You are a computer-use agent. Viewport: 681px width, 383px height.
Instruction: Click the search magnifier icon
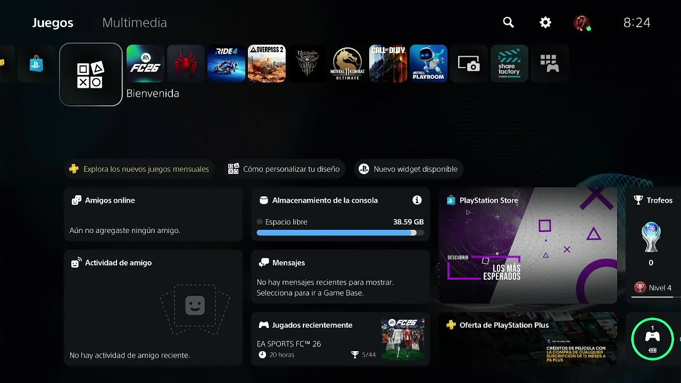(x=509, y=22)
